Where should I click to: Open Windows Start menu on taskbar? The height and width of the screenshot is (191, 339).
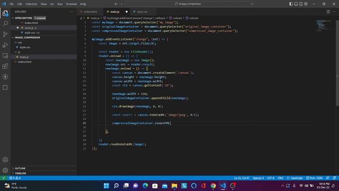106,186
